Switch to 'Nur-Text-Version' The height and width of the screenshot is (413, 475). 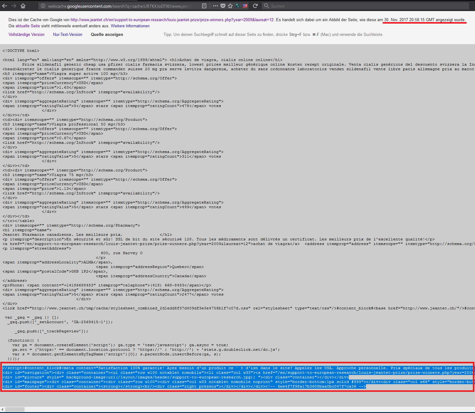pyautogui.click(x=68, y=35)
